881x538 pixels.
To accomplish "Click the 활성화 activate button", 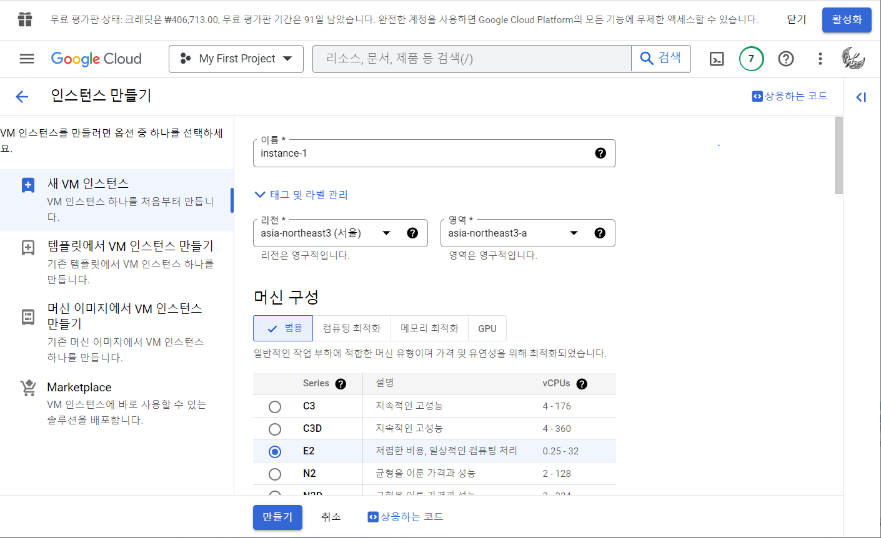I will [x=847, y=20].
